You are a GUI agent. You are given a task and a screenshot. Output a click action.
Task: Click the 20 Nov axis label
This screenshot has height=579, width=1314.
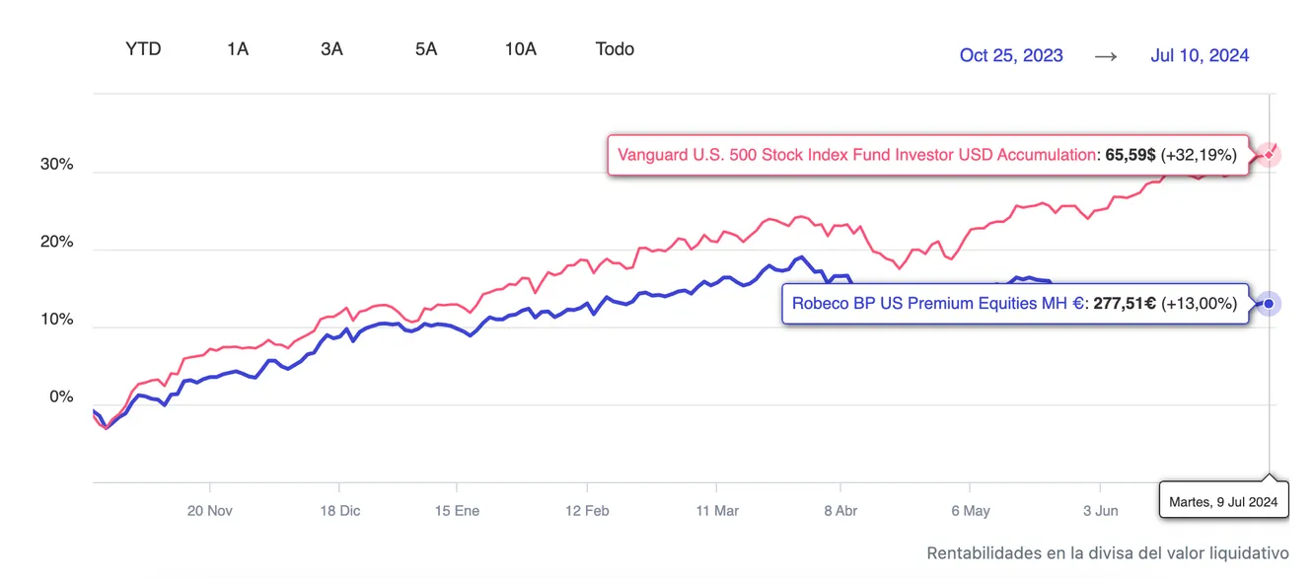[209, 511]
